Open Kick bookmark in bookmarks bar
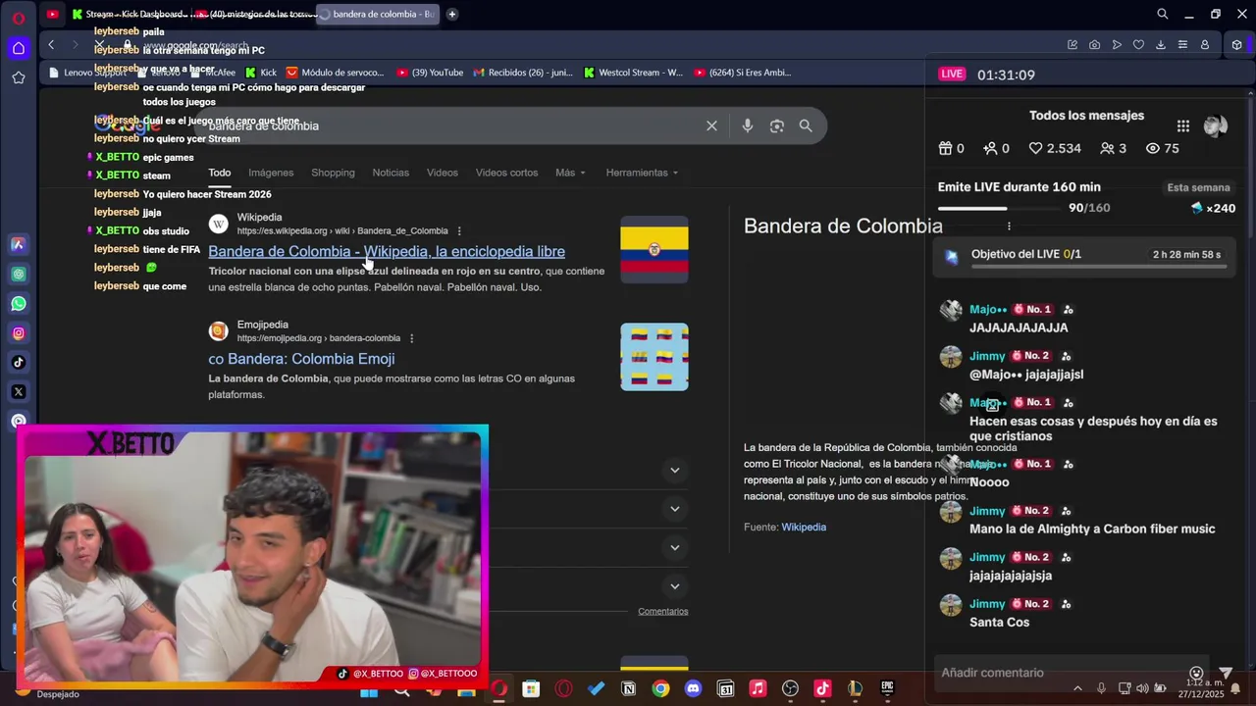 point(261,73)
